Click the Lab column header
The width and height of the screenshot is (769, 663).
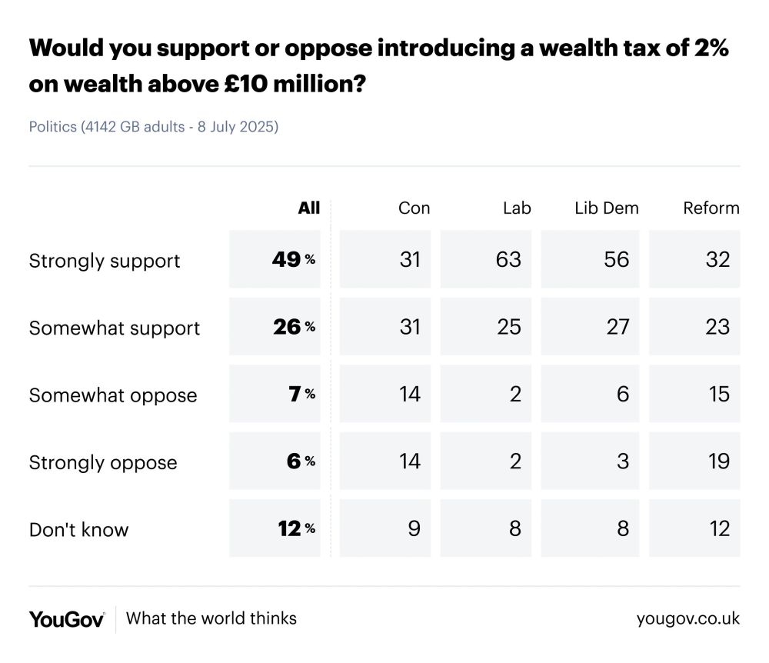click(x=517, y=208)
